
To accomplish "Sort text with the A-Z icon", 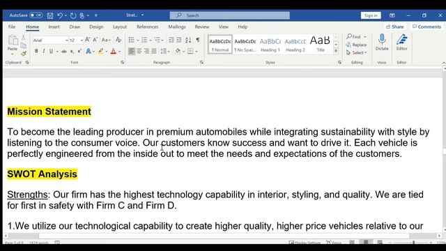I will click(188, 40).
